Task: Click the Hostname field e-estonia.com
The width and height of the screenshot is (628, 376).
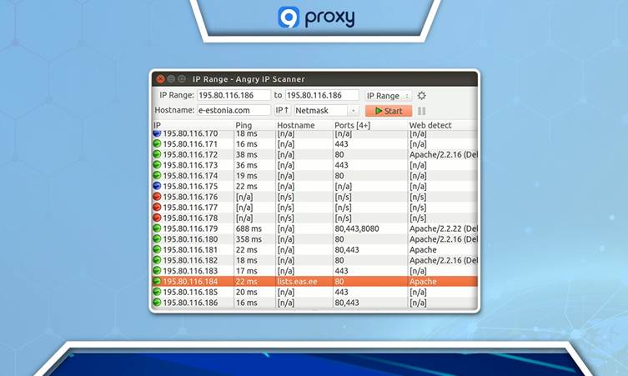Action: pos(234,110)
